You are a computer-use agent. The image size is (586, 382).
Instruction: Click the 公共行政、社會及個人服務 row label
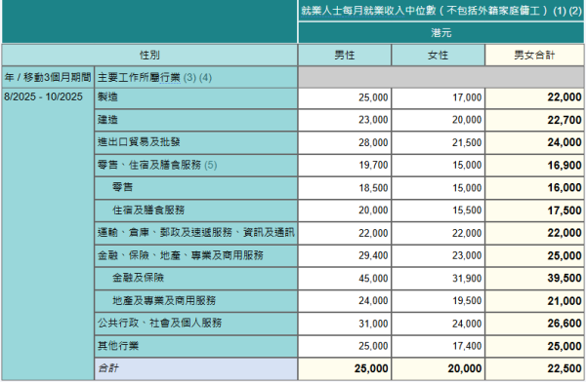(x=196, y=324)
